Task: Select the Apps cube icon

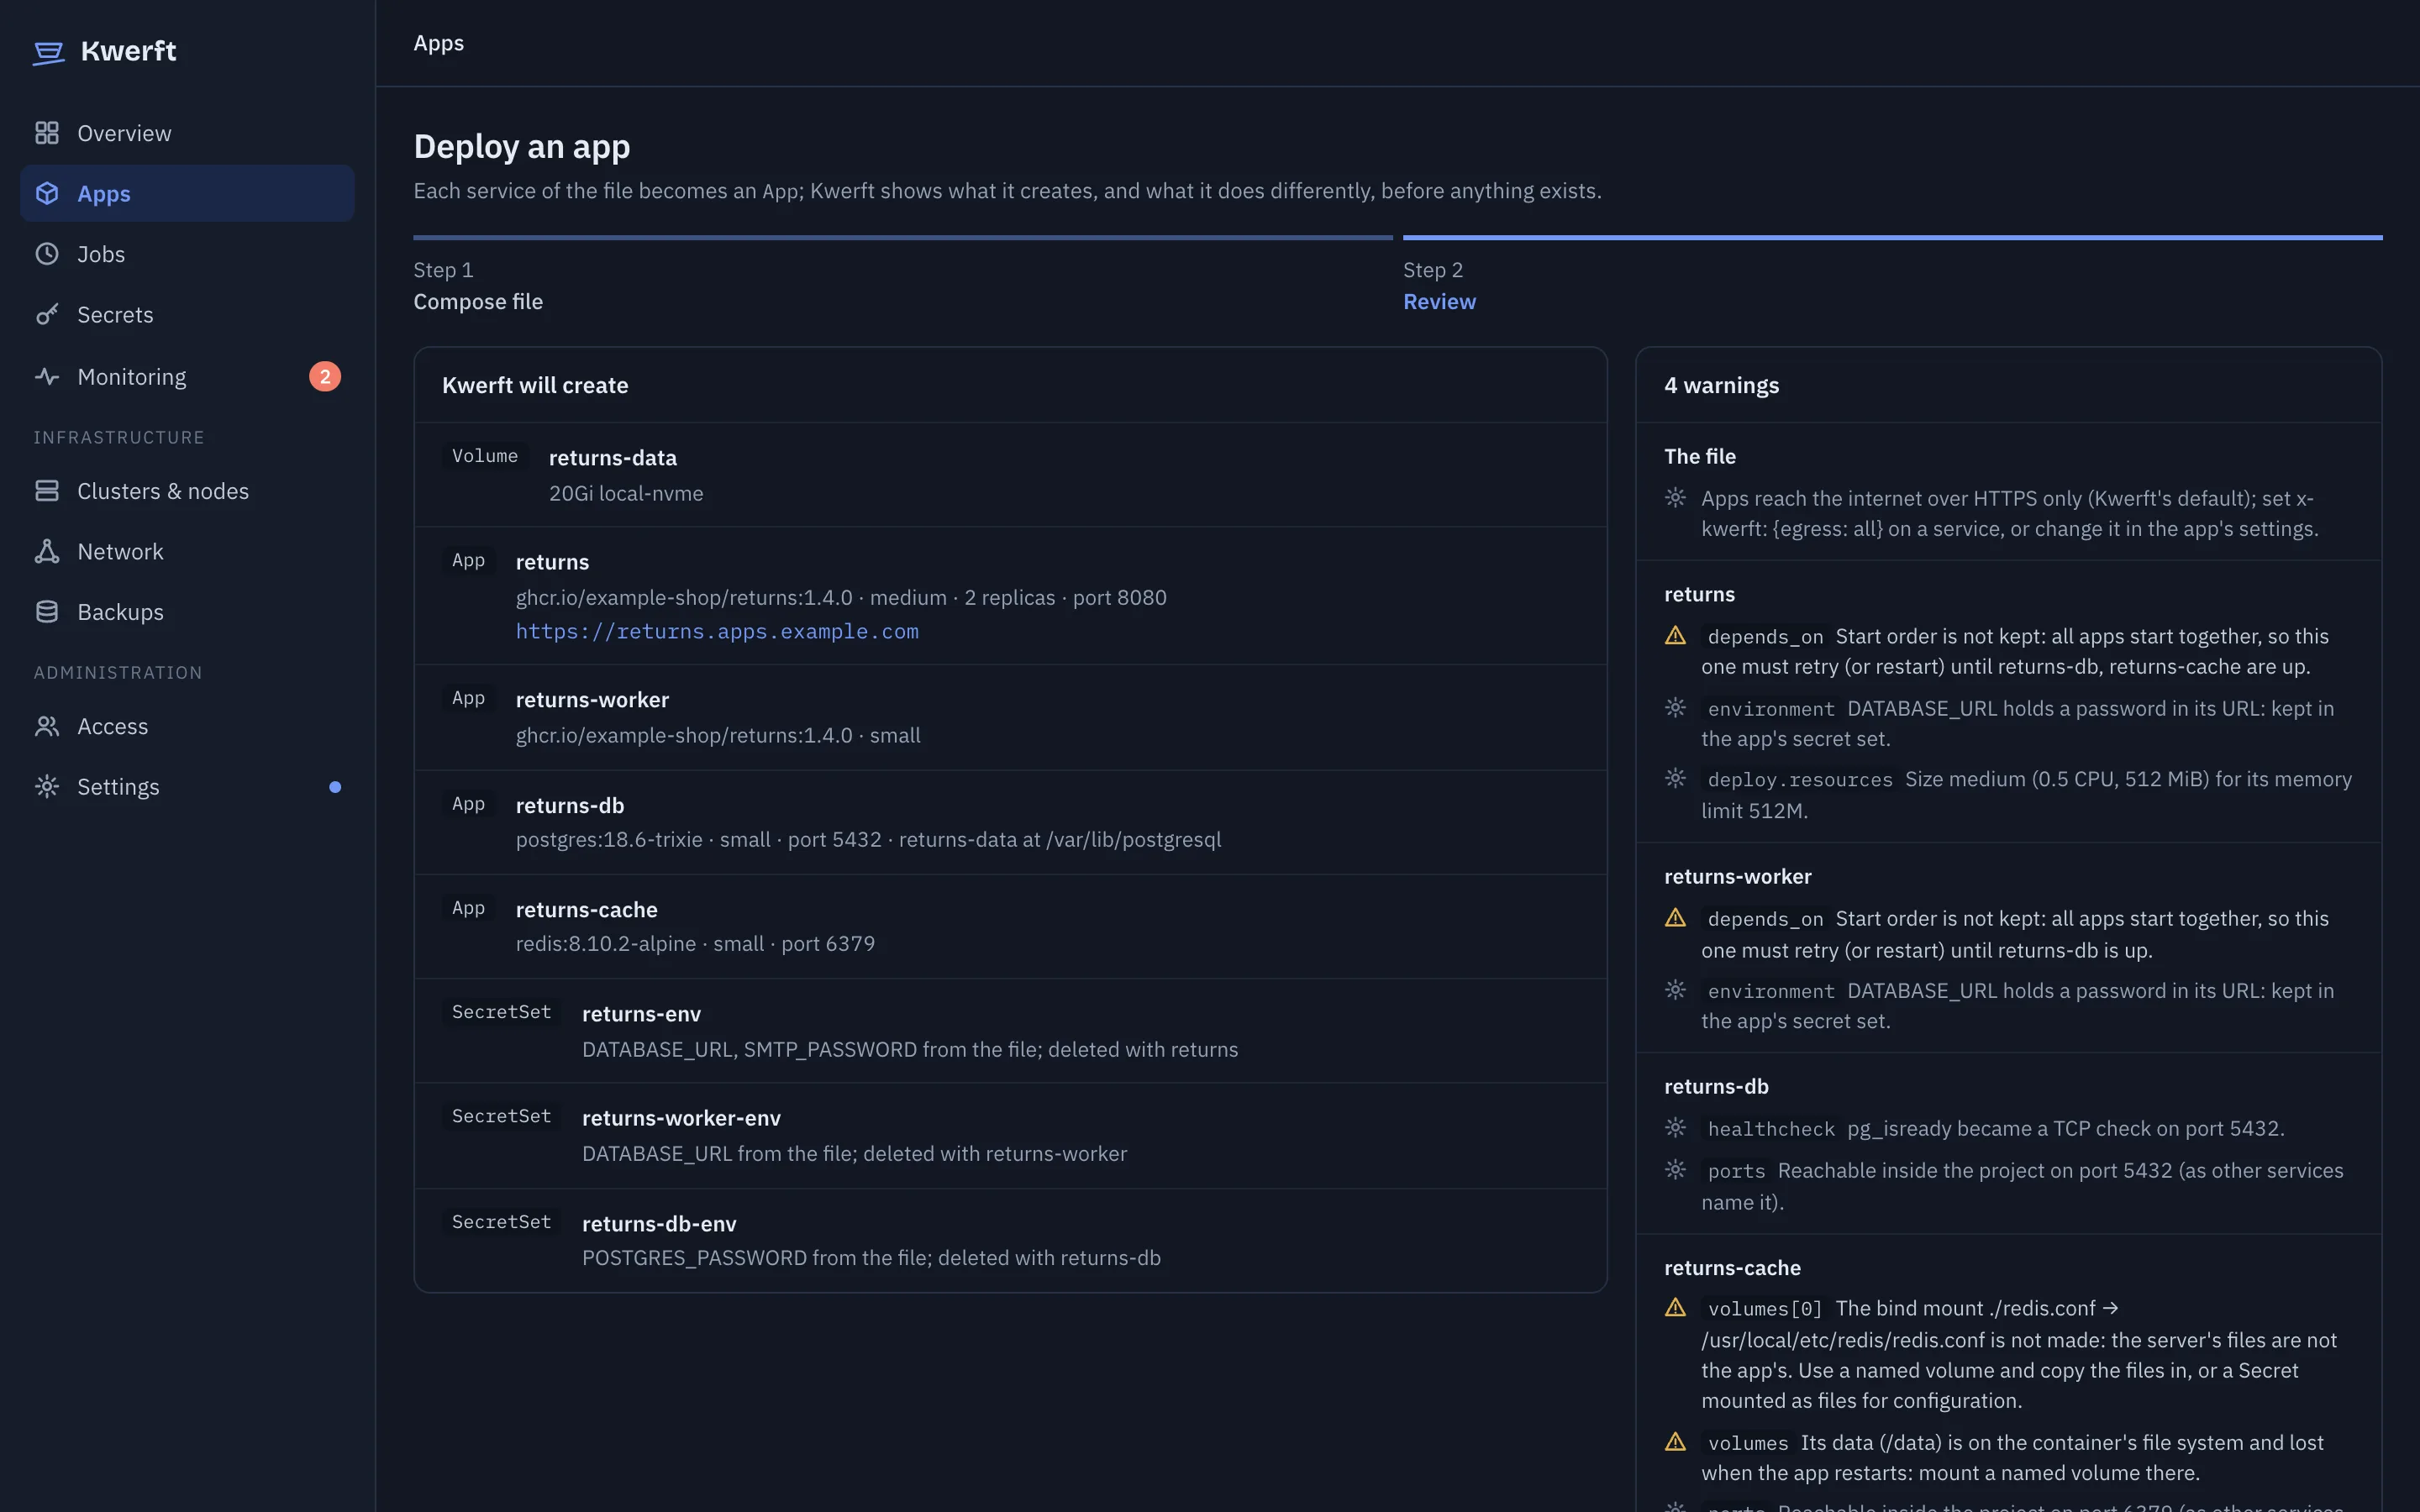Action: [x=47, y=193]
